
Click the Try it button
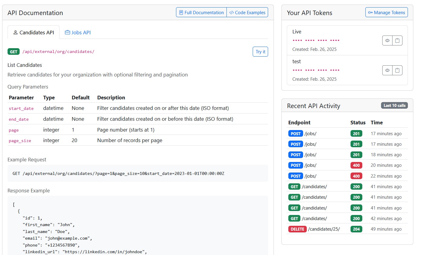click(260, 51)
